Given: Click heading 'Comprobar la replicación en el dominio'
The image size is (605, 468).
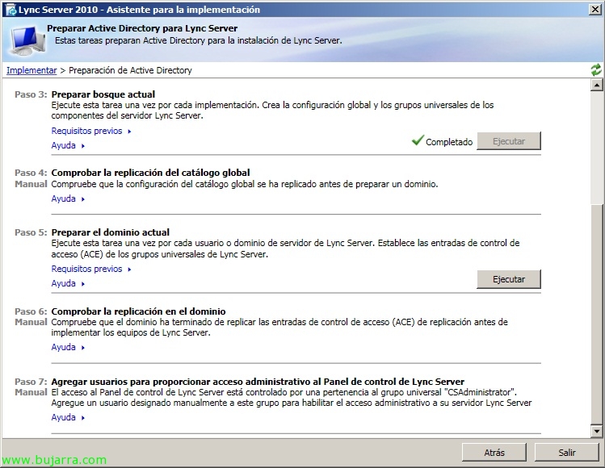Looking at the screenshot, I should click(x=138, y=311).
